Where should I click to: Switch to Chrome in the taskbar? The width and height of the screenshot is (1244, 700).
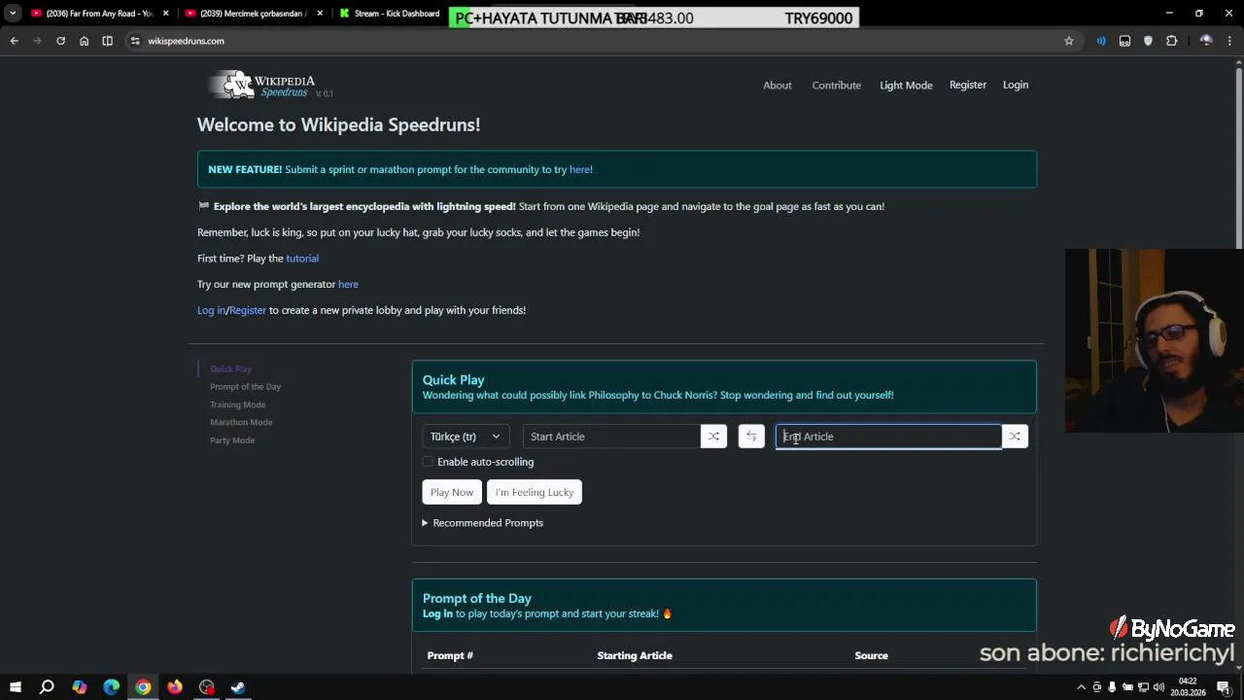(x=143, y=687)
